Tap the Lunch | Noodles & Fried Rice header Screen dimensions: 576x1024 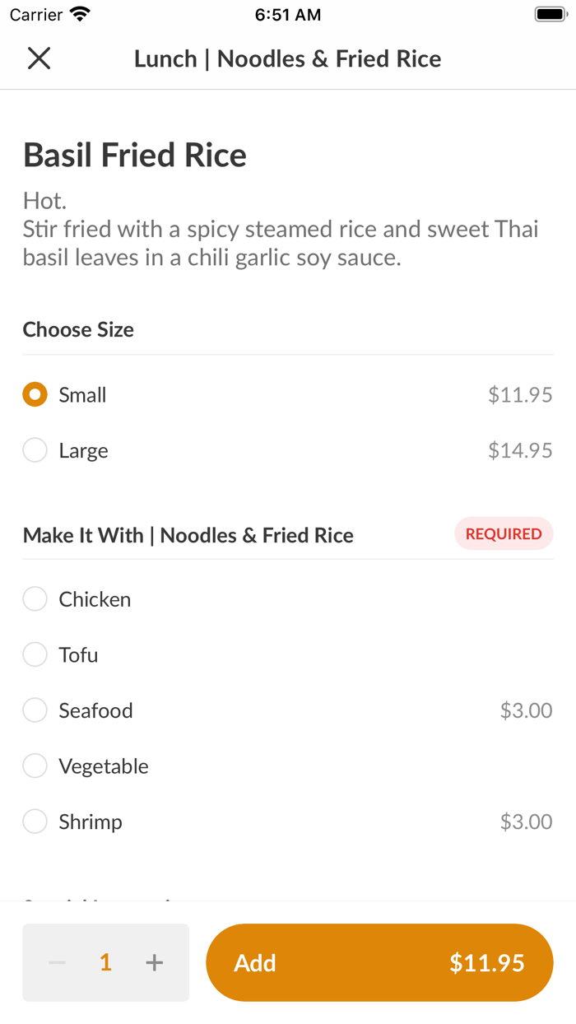(x=288, y=58)
